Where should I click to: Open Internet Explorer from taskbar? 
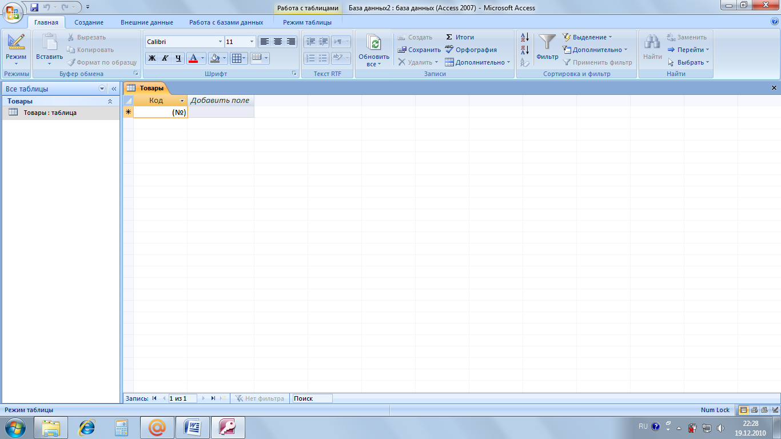[86, 427]
